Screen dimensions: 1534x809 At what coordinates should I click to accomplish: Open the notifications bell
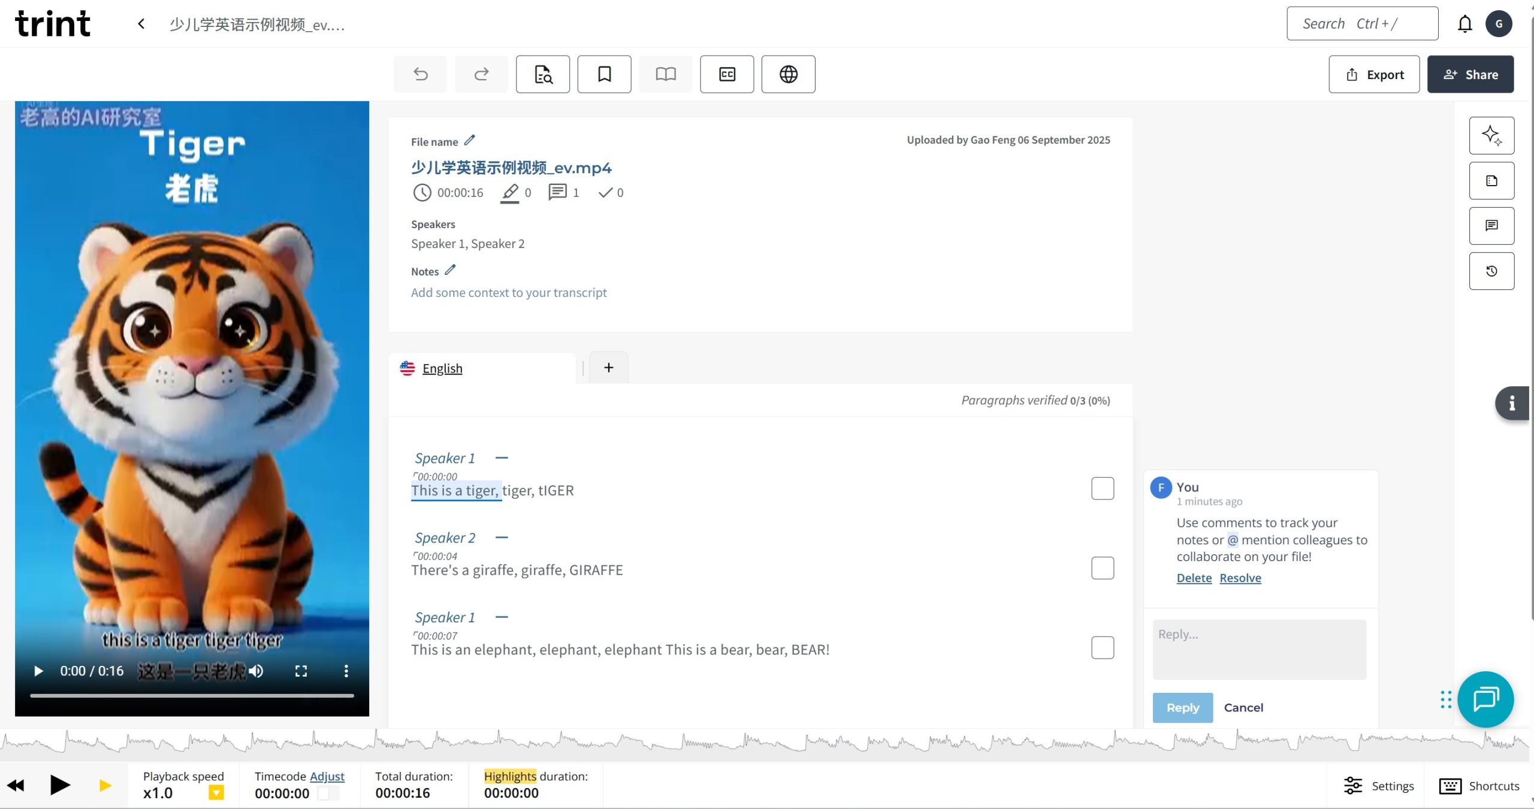click(x=1464, y=24)
